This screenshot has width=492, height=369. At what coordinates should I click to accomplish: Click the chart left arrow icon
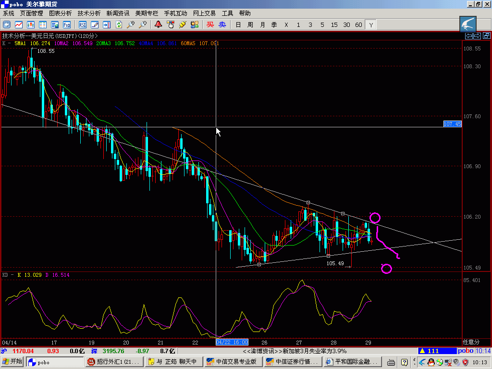[x=468, y=36]
